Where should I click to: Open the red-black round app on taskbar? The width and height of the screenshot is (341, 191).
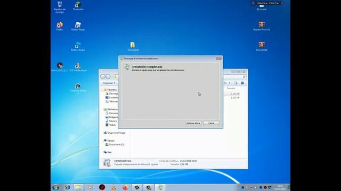[102, 187]
